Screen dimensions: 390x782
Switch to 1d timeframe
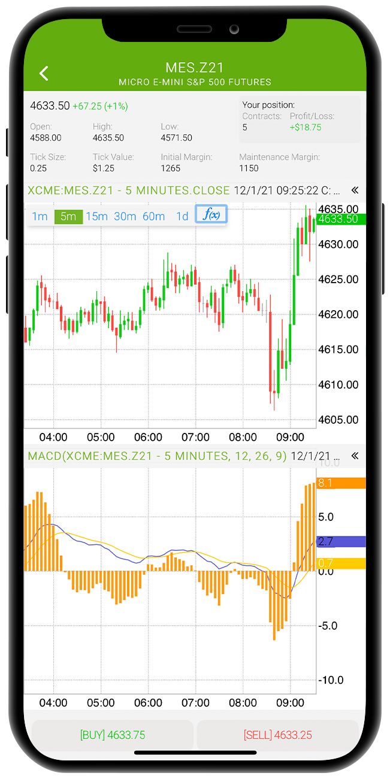point(182,217)
